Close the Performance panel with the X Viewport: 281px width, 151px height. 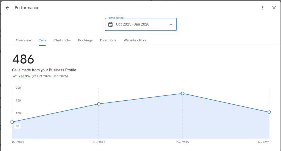click(274, 8)
